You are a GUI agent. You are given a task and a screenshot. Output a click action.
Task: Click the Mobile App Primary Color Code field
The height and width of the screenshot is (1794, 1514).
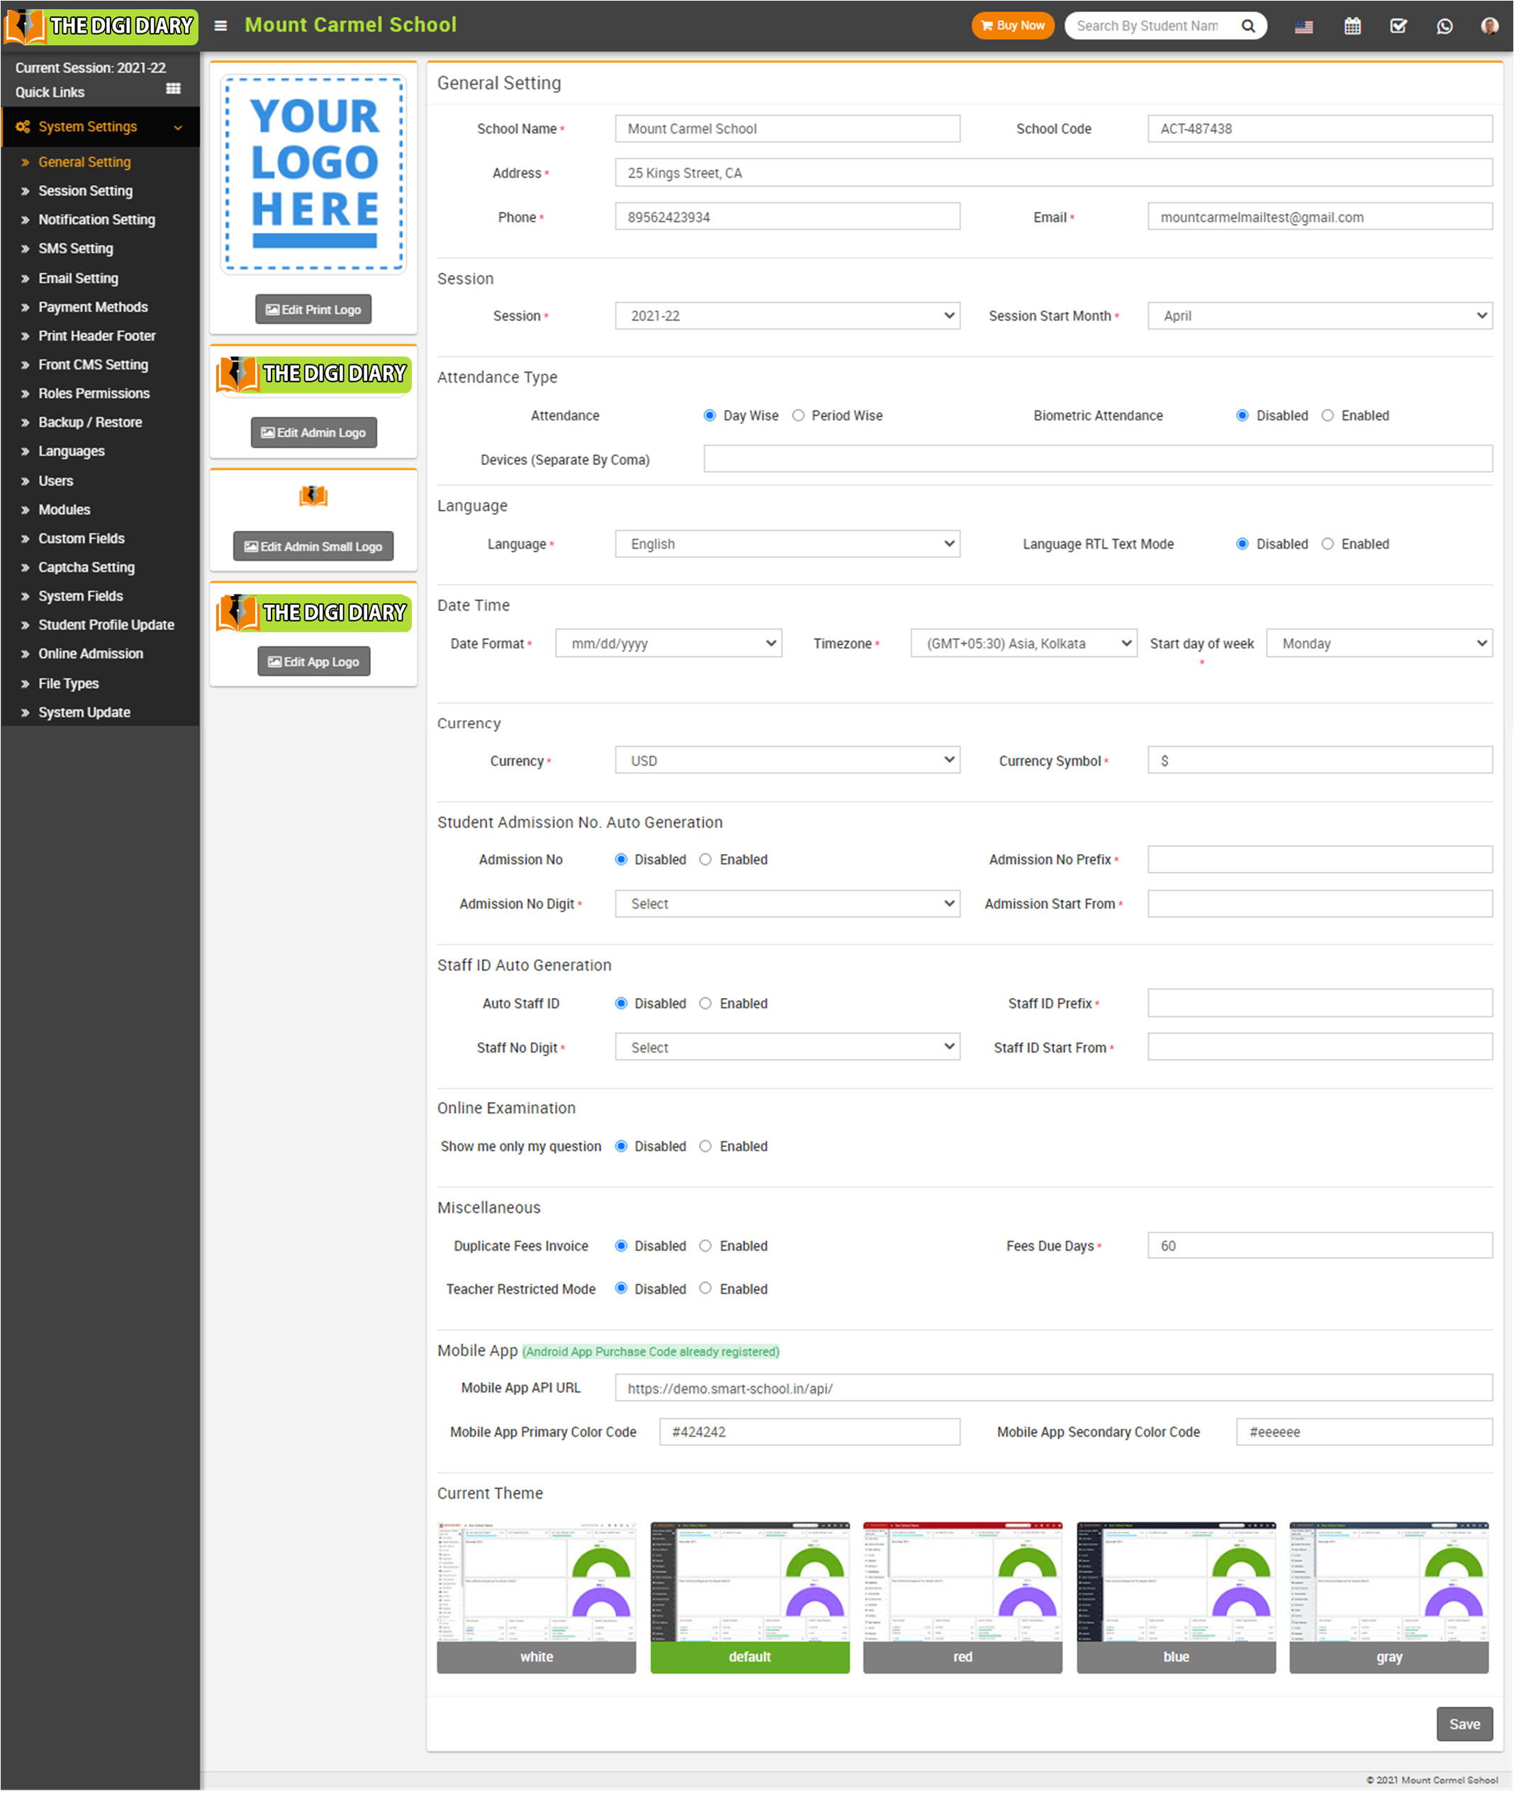pyautogui.click(x=809, y=1432)
